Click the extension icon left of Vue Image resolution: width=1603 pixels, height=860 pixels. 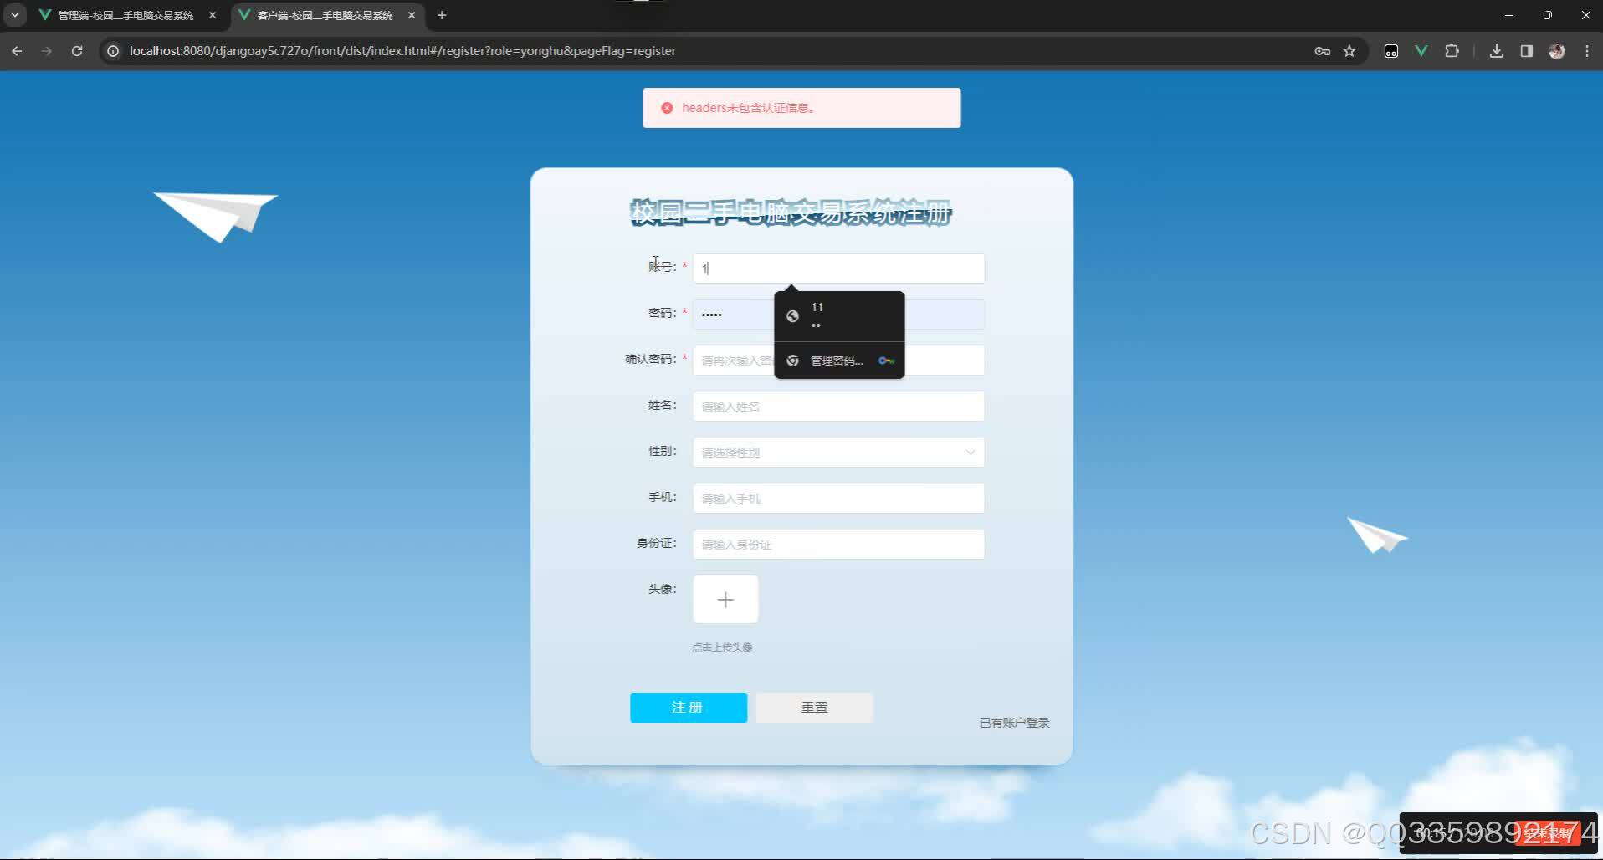[1390, 51]
